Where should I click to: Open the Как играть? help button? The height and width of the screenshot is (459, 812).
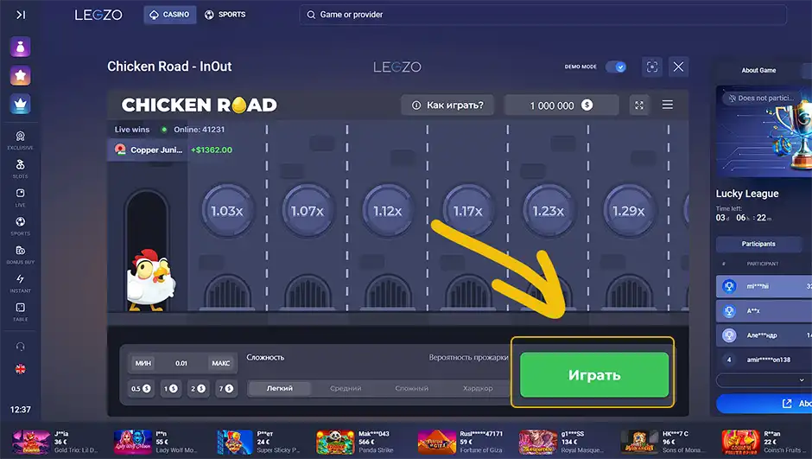click(447, 105)
